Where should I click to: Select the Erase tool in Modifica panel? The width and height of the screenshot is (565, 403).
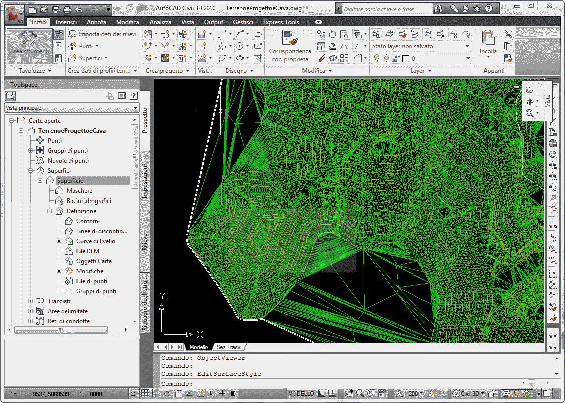pos(321,58)
